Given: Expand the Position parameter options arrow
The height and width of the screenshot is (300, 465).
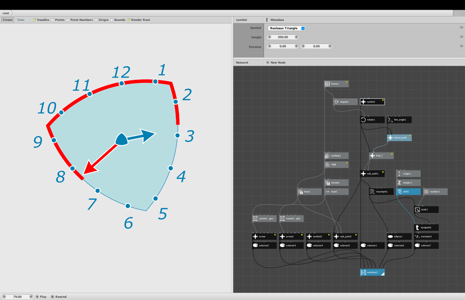Looking at the screenshot, I should (461, 46).
